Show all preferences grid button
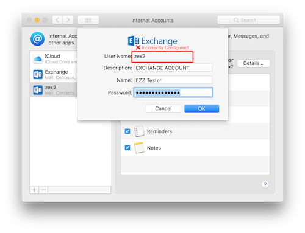Image resolution: width=305 pixels, height=233 pixels. 88,20
